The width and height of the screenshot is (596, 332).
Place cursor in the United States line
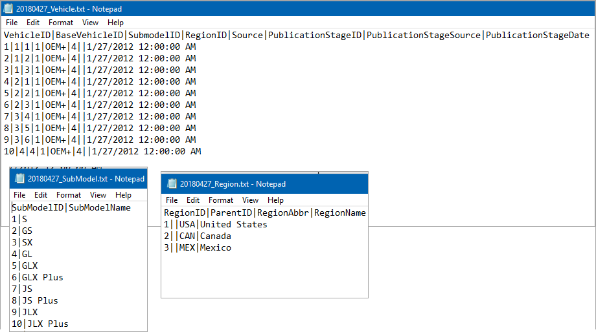click(x=216, y=224)
